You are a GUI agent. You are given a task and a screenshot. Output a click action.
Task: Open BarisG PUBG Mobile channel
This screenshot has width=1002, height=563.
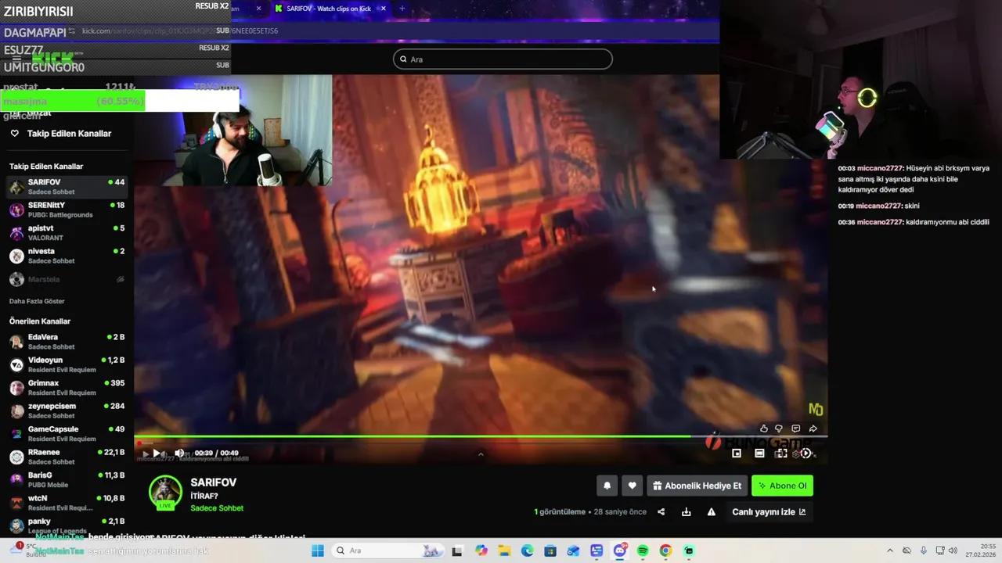67,480
